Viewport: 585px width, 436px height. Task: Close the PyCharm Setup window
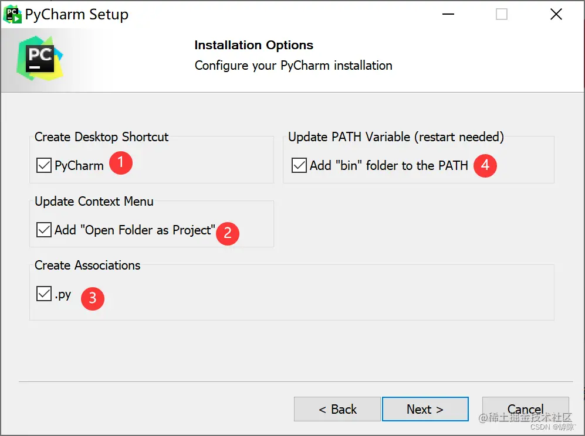point(556,15)
